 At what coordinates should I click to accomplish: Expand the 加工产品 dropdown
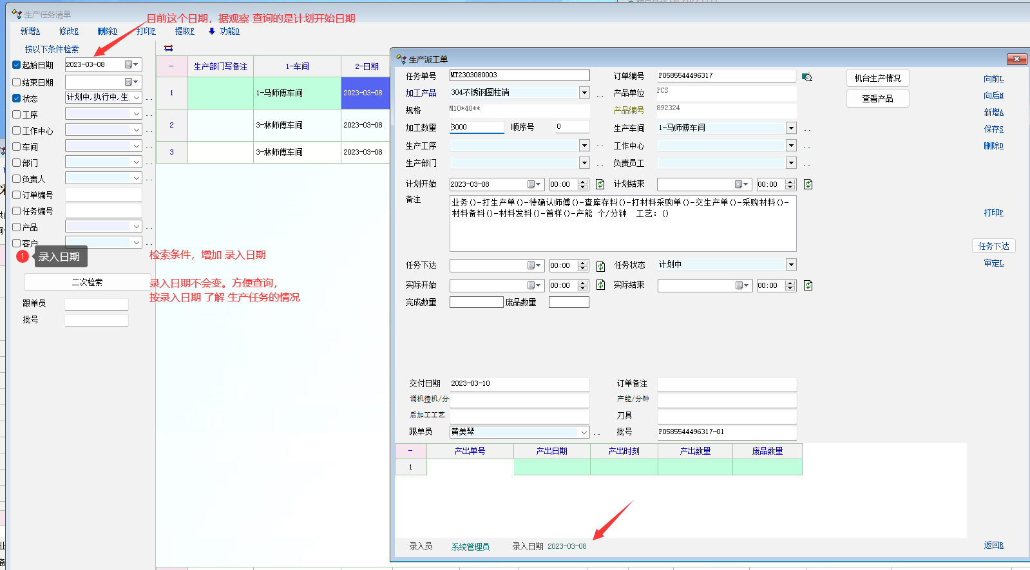[x=584, y=93]
